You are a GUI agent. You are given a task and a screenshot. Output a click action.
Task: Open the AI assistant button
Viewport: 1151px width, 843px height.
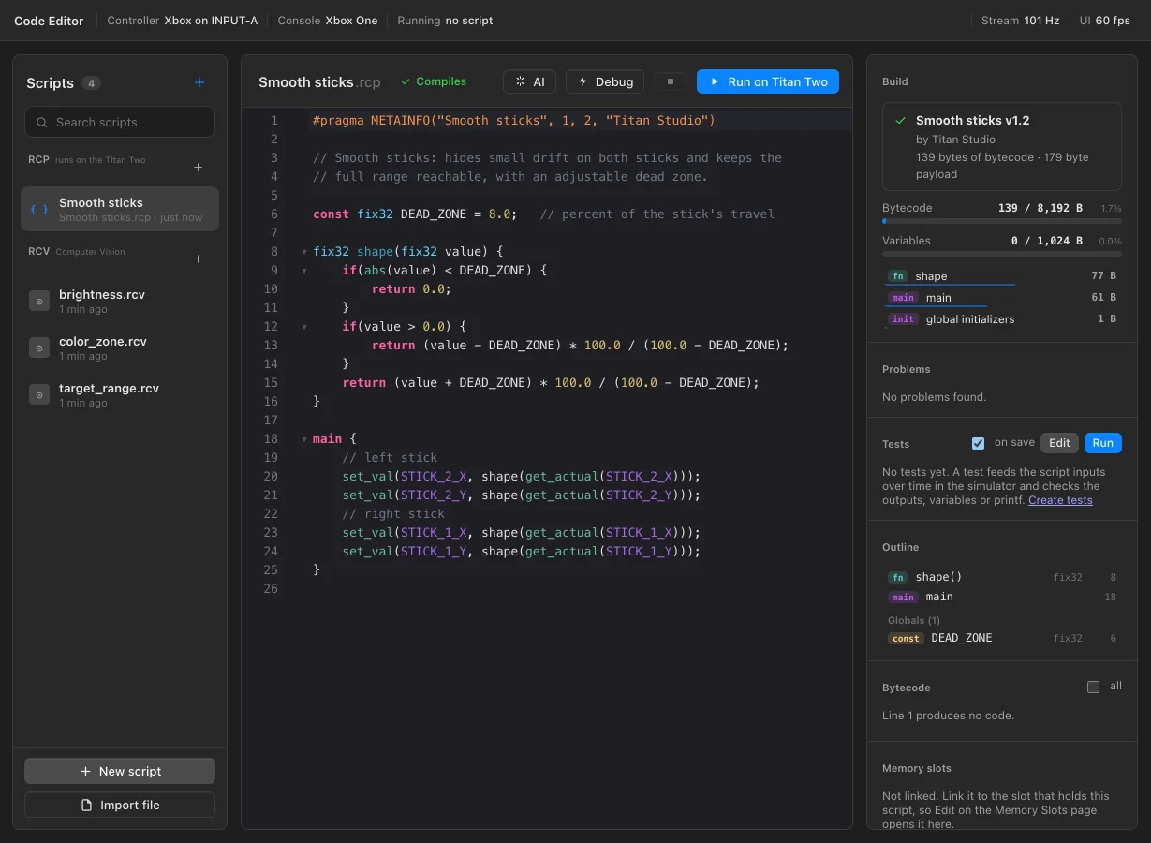pyautogui.click(x=529, y=81)
